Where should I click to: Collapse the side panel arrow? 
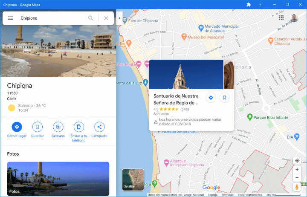[119, 18]
